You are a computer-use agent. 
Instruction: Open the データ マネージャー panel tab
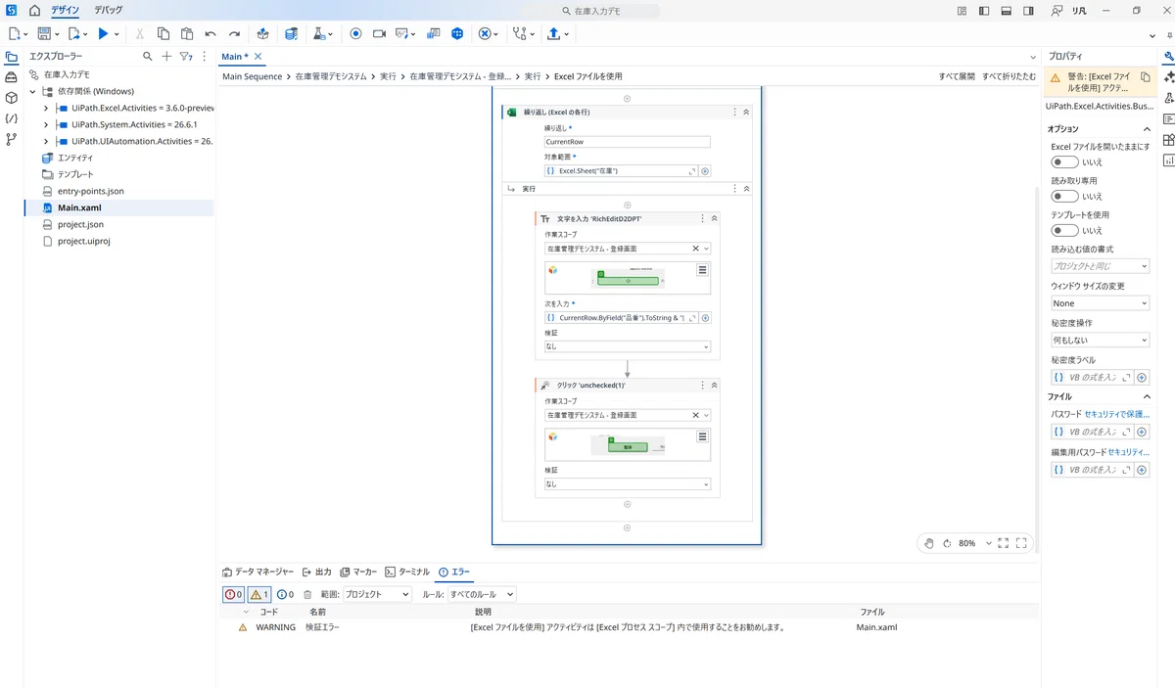258,572
